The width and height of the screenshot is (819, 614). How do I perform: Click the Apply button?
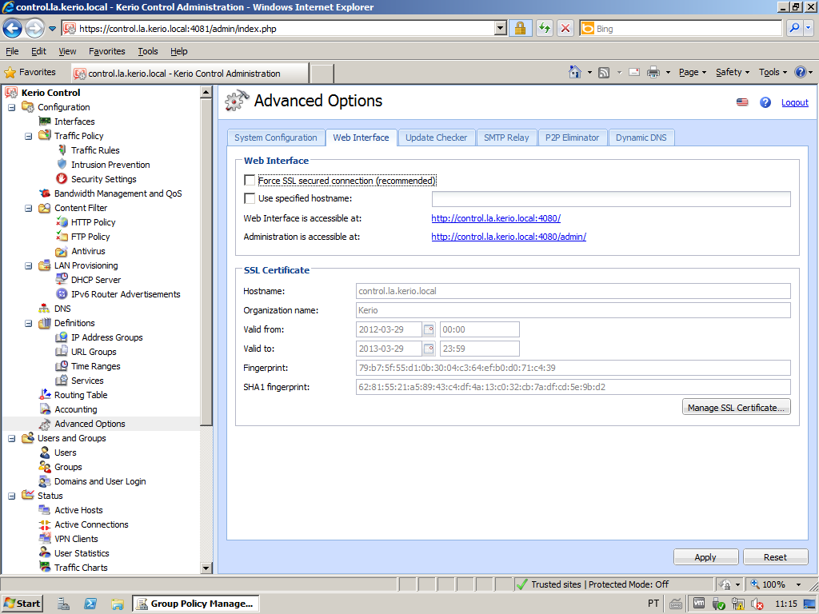point(705,557)
